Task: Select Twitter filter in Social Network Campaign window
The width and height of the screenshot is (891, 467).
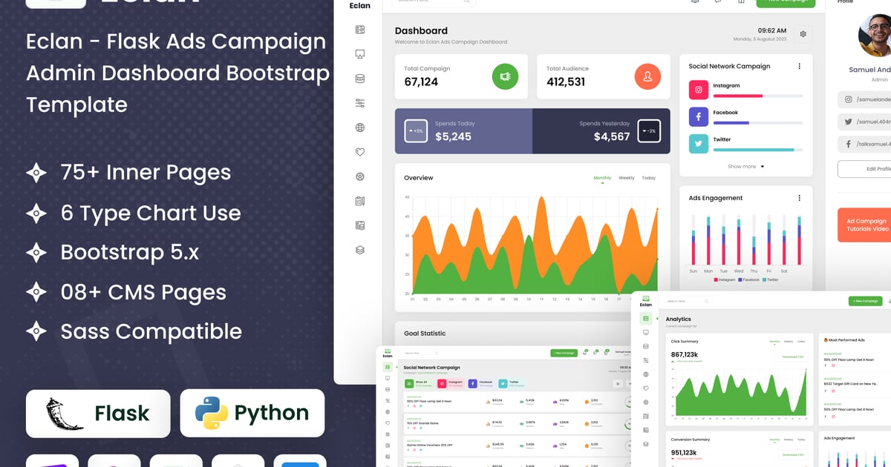Action: (x=513, y=384)
